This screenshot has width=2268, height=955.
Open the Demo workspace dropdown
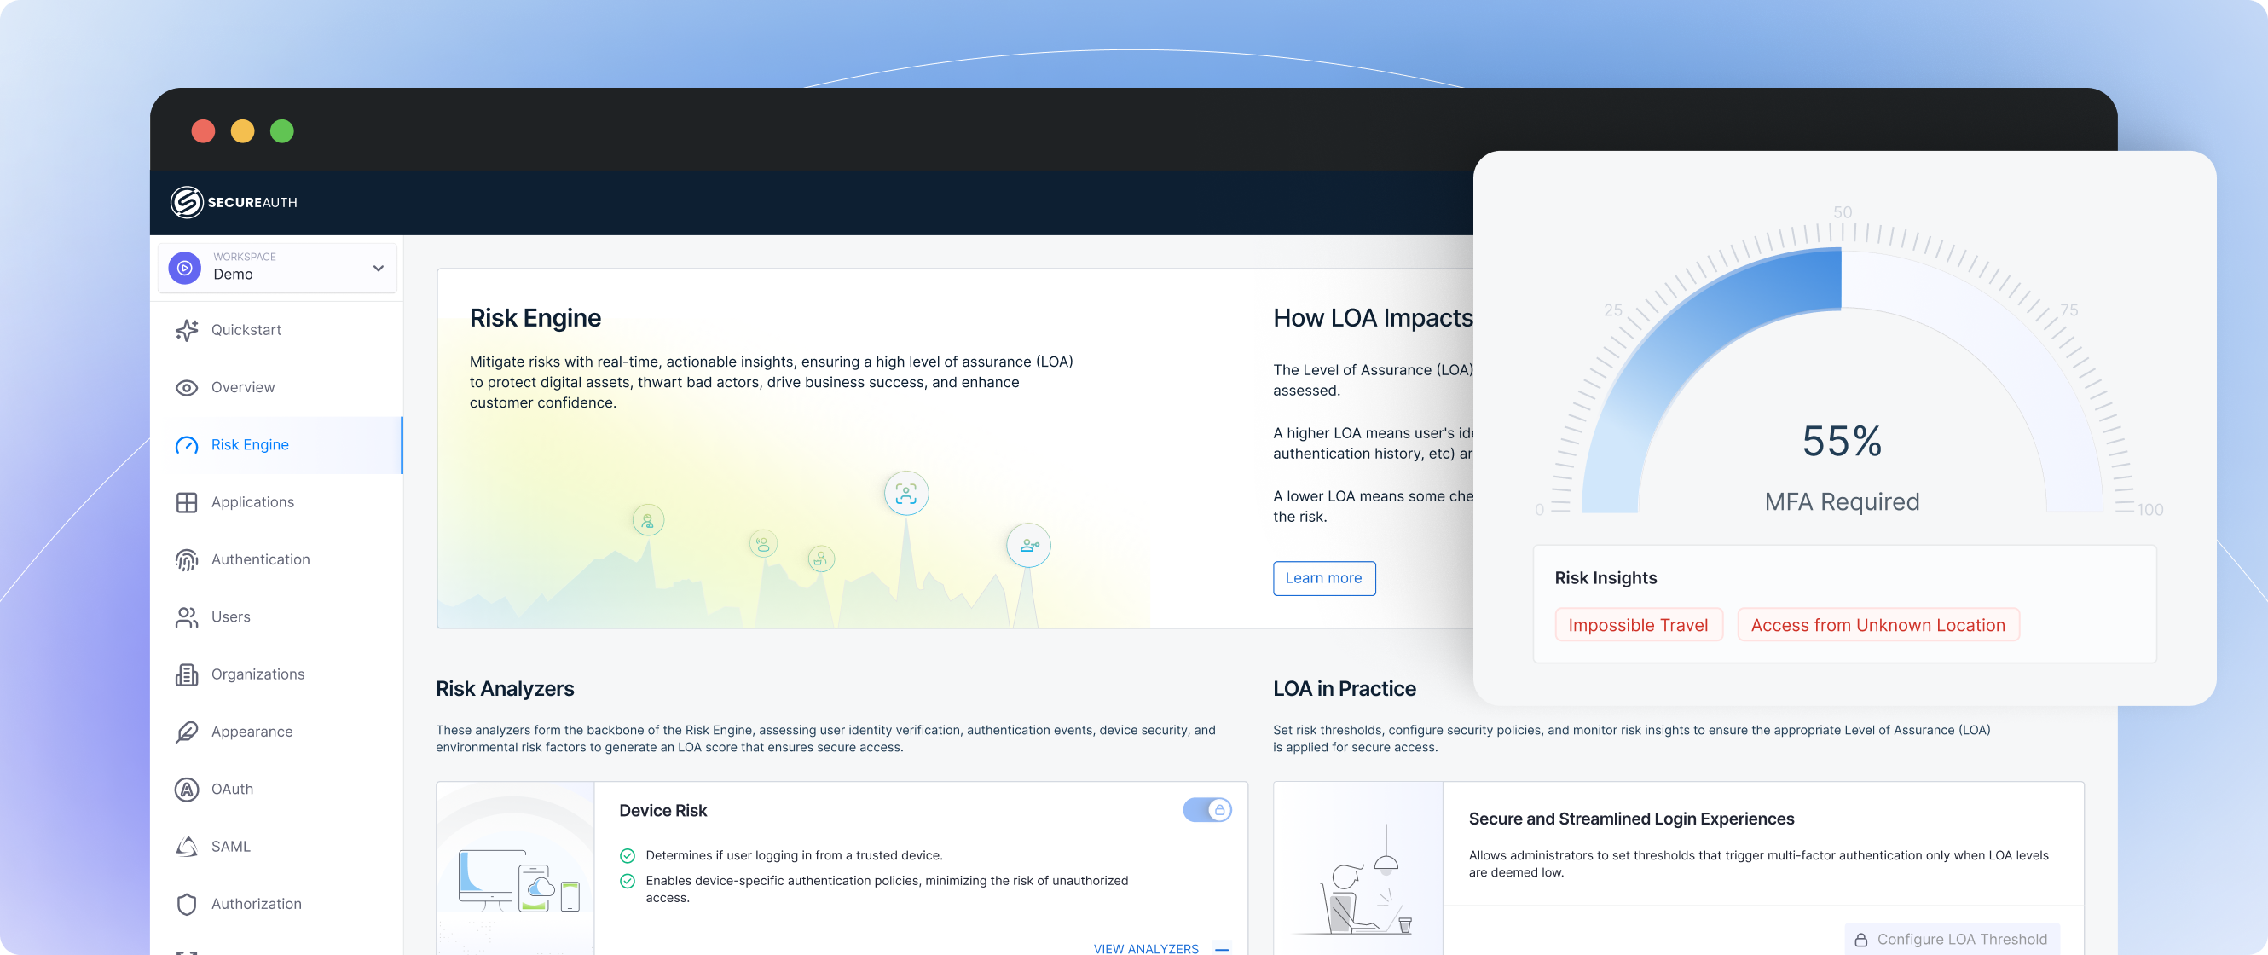click(277, 267)
